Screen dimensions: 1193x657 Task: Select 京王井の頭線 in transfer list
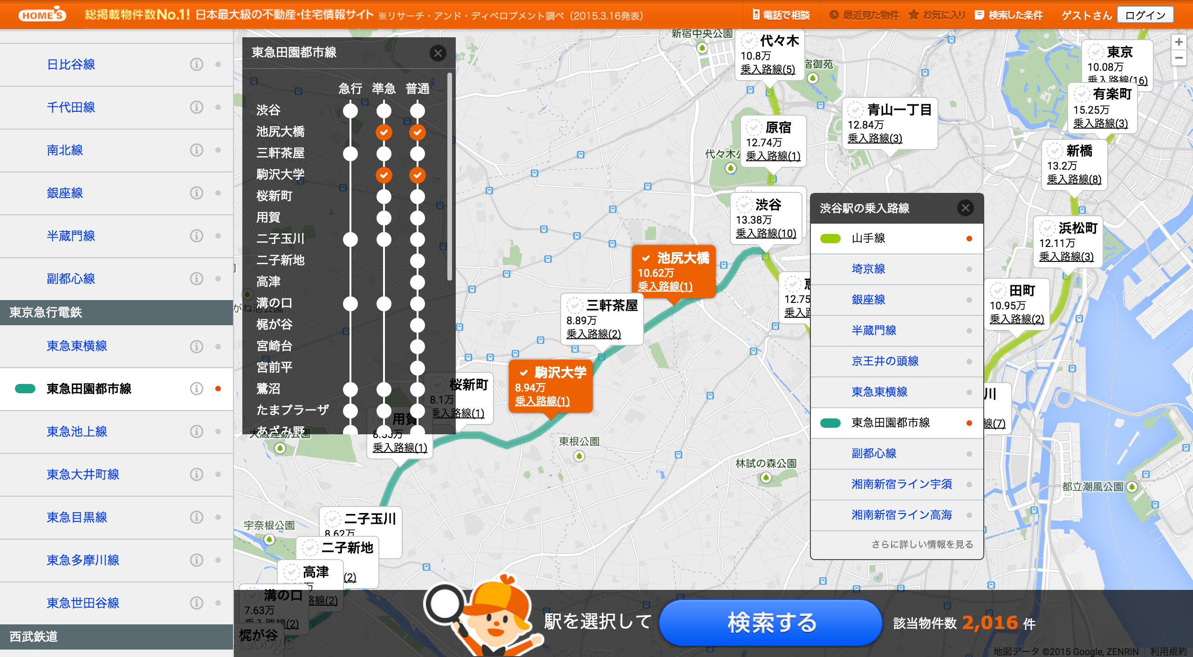click(884, 361)
